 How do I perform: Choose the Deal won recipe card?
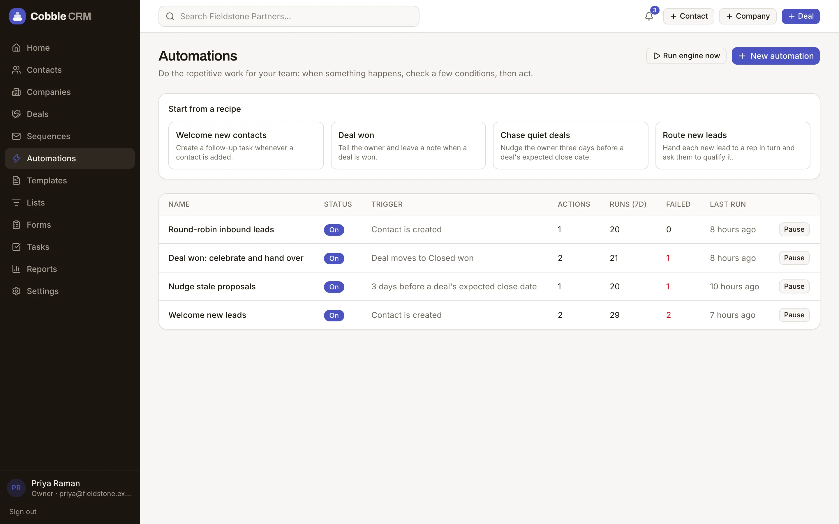coord(408,146)
